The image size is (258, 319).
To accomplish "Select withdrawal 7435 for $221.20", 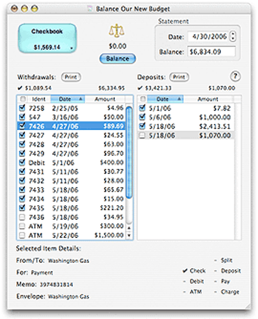I will click(71, 208).
